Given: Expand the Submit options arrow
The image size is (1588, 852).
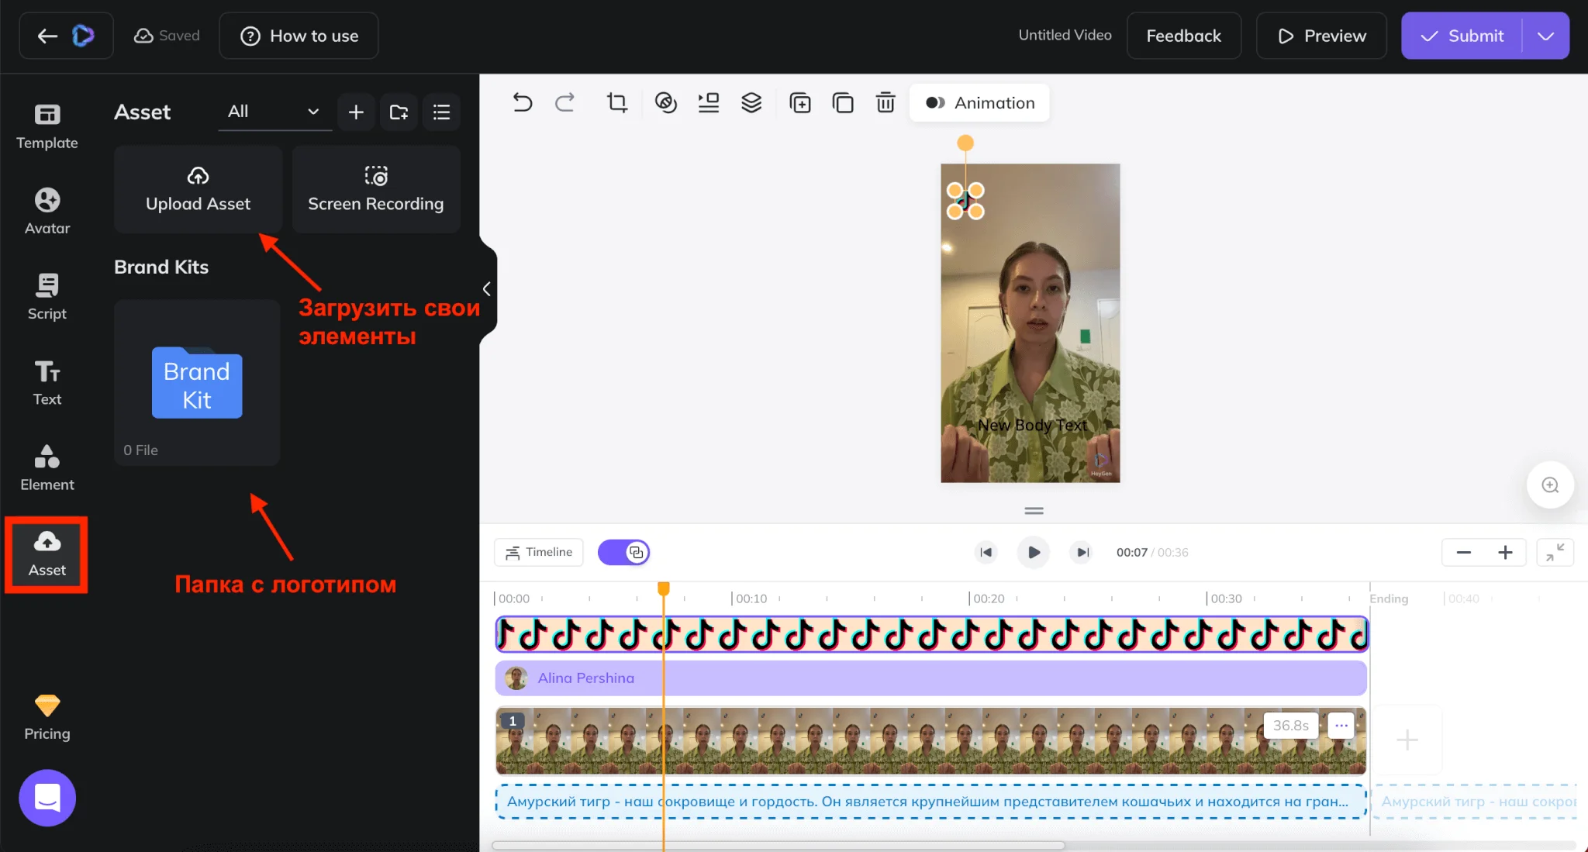Looking at the screenshot, I should tap(1545, 36).
